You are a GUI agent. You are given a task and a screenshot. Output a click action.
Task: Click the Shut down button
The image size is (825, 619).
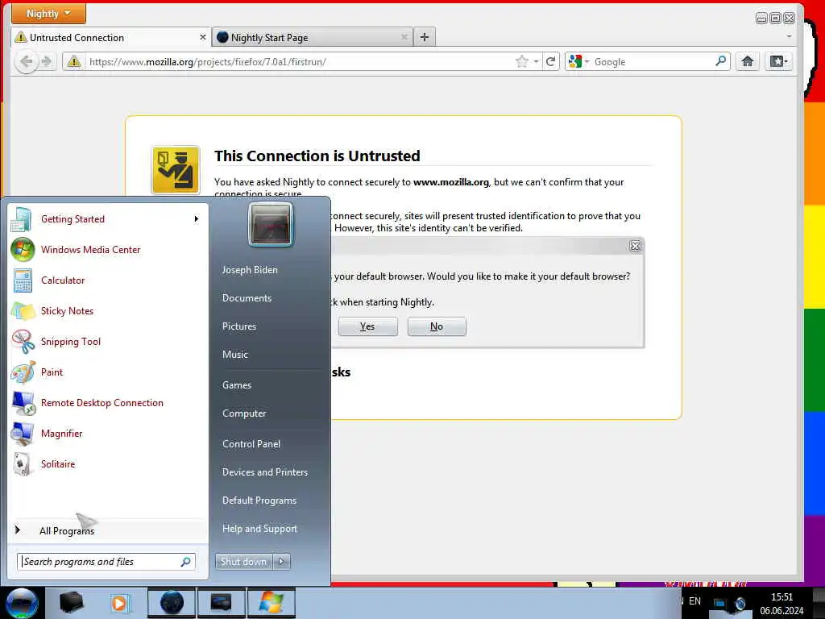pyautogui.click(x=243, y=562)
